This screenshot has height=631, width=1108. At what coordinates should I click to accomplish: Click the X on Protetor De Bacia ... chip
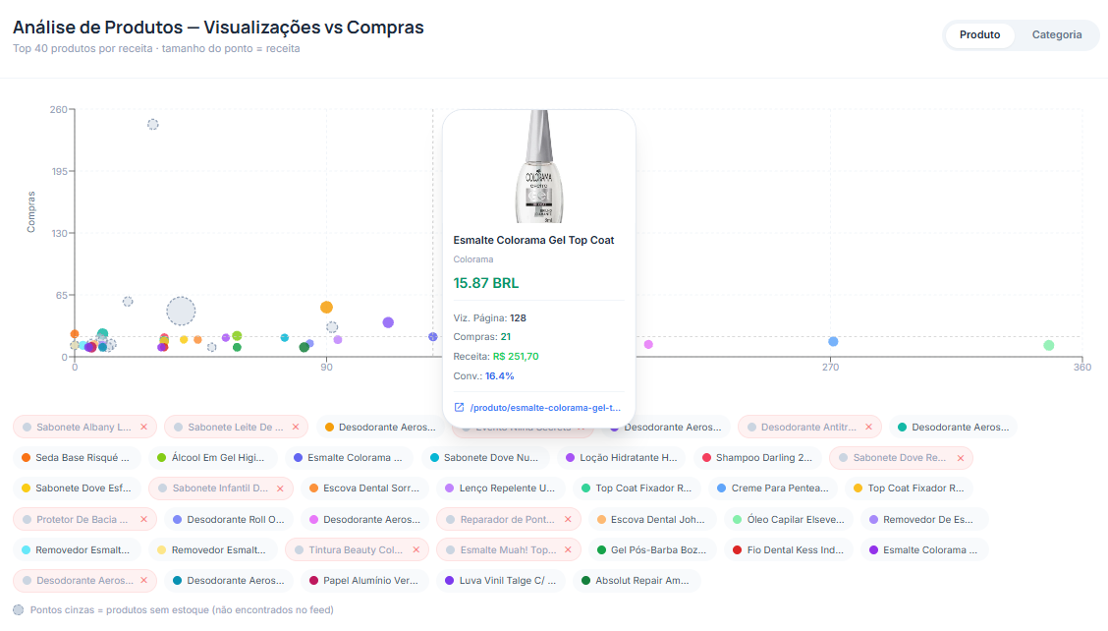click(x=144, y=519)
